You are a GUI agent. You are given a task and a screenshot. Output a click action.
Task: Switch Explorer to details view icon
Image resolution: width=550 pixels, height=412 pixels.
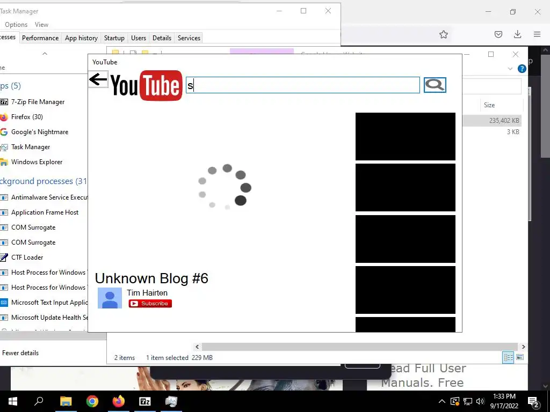508,357
